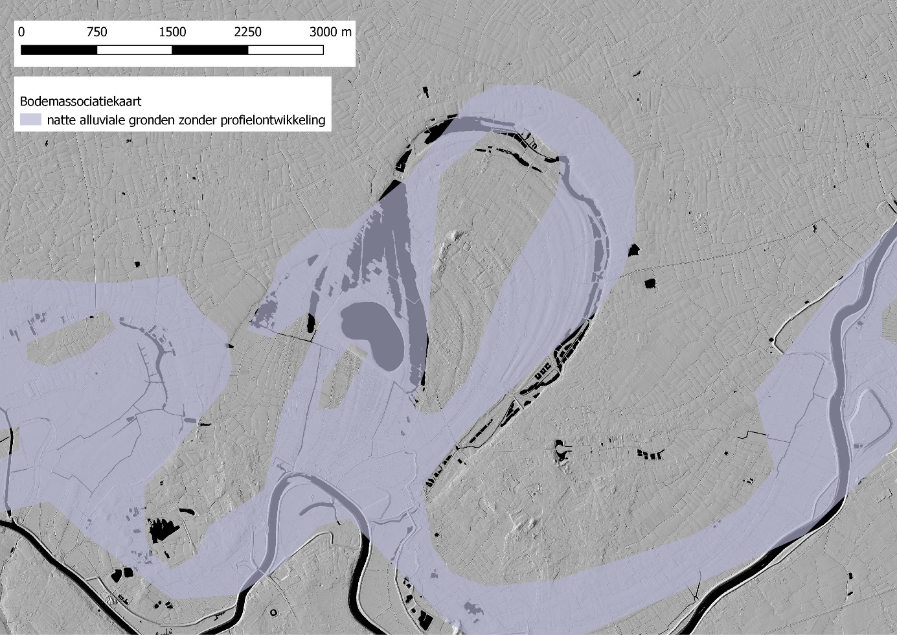The height and width of the screenshot is (635, 897).
Task: Click the scale bar label '1500'
Action: [x=172, y=32]
